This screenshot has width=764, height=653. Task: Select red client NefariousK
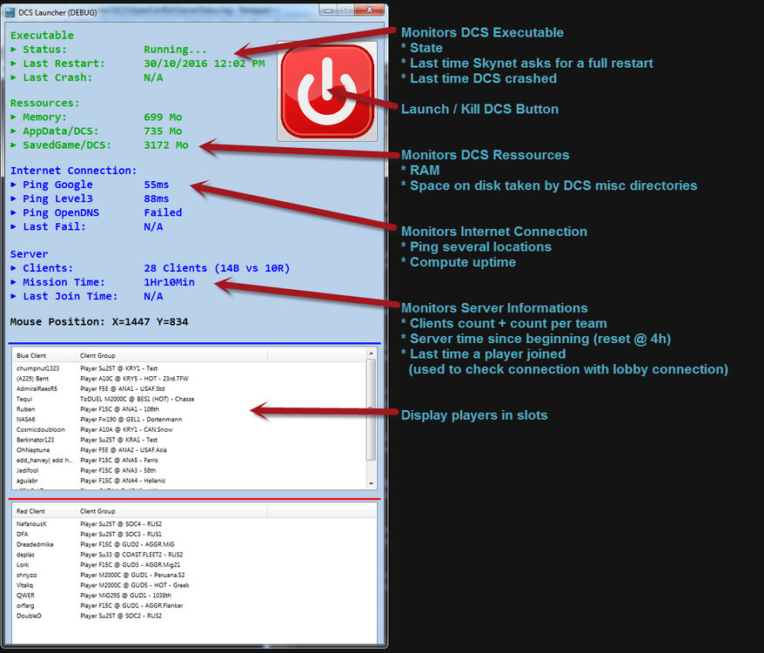click(x=31, y=524)
